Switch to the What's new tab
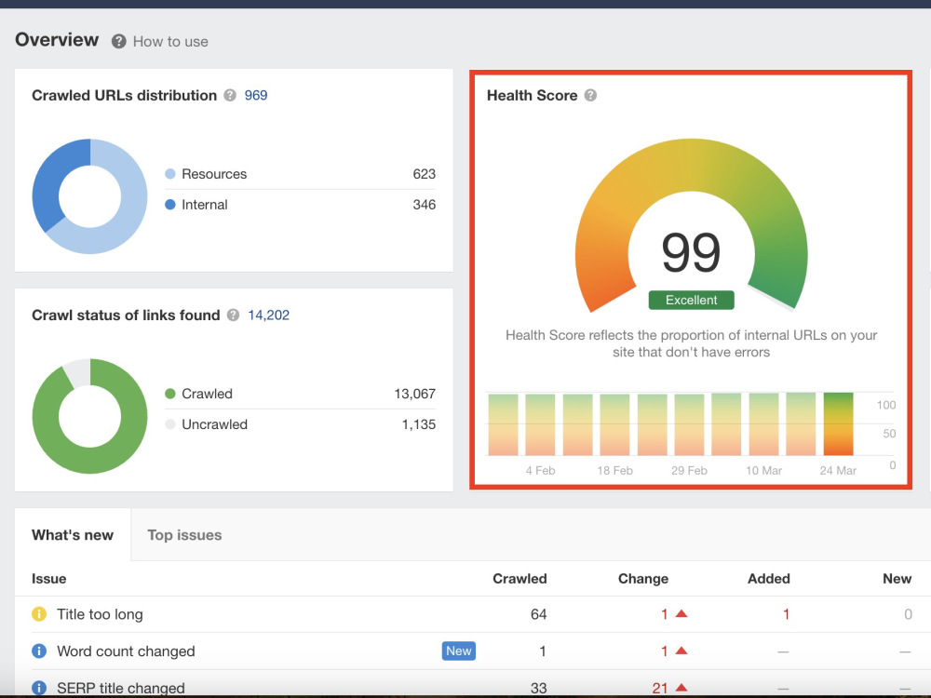The image size is (931, 698). coord(73,535)
